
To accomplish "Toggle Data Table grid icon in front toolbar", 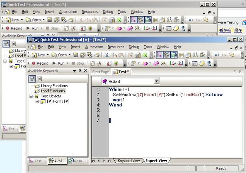I will pos(181,55).
